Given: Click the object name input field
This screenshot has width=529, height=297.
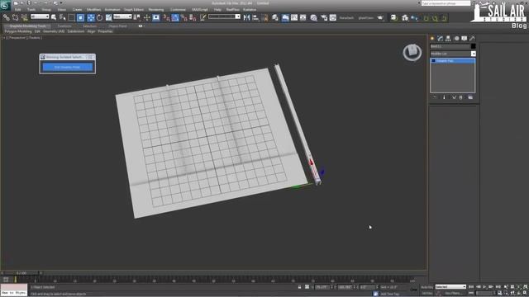Looking at the screenshot, I should 450,46.
